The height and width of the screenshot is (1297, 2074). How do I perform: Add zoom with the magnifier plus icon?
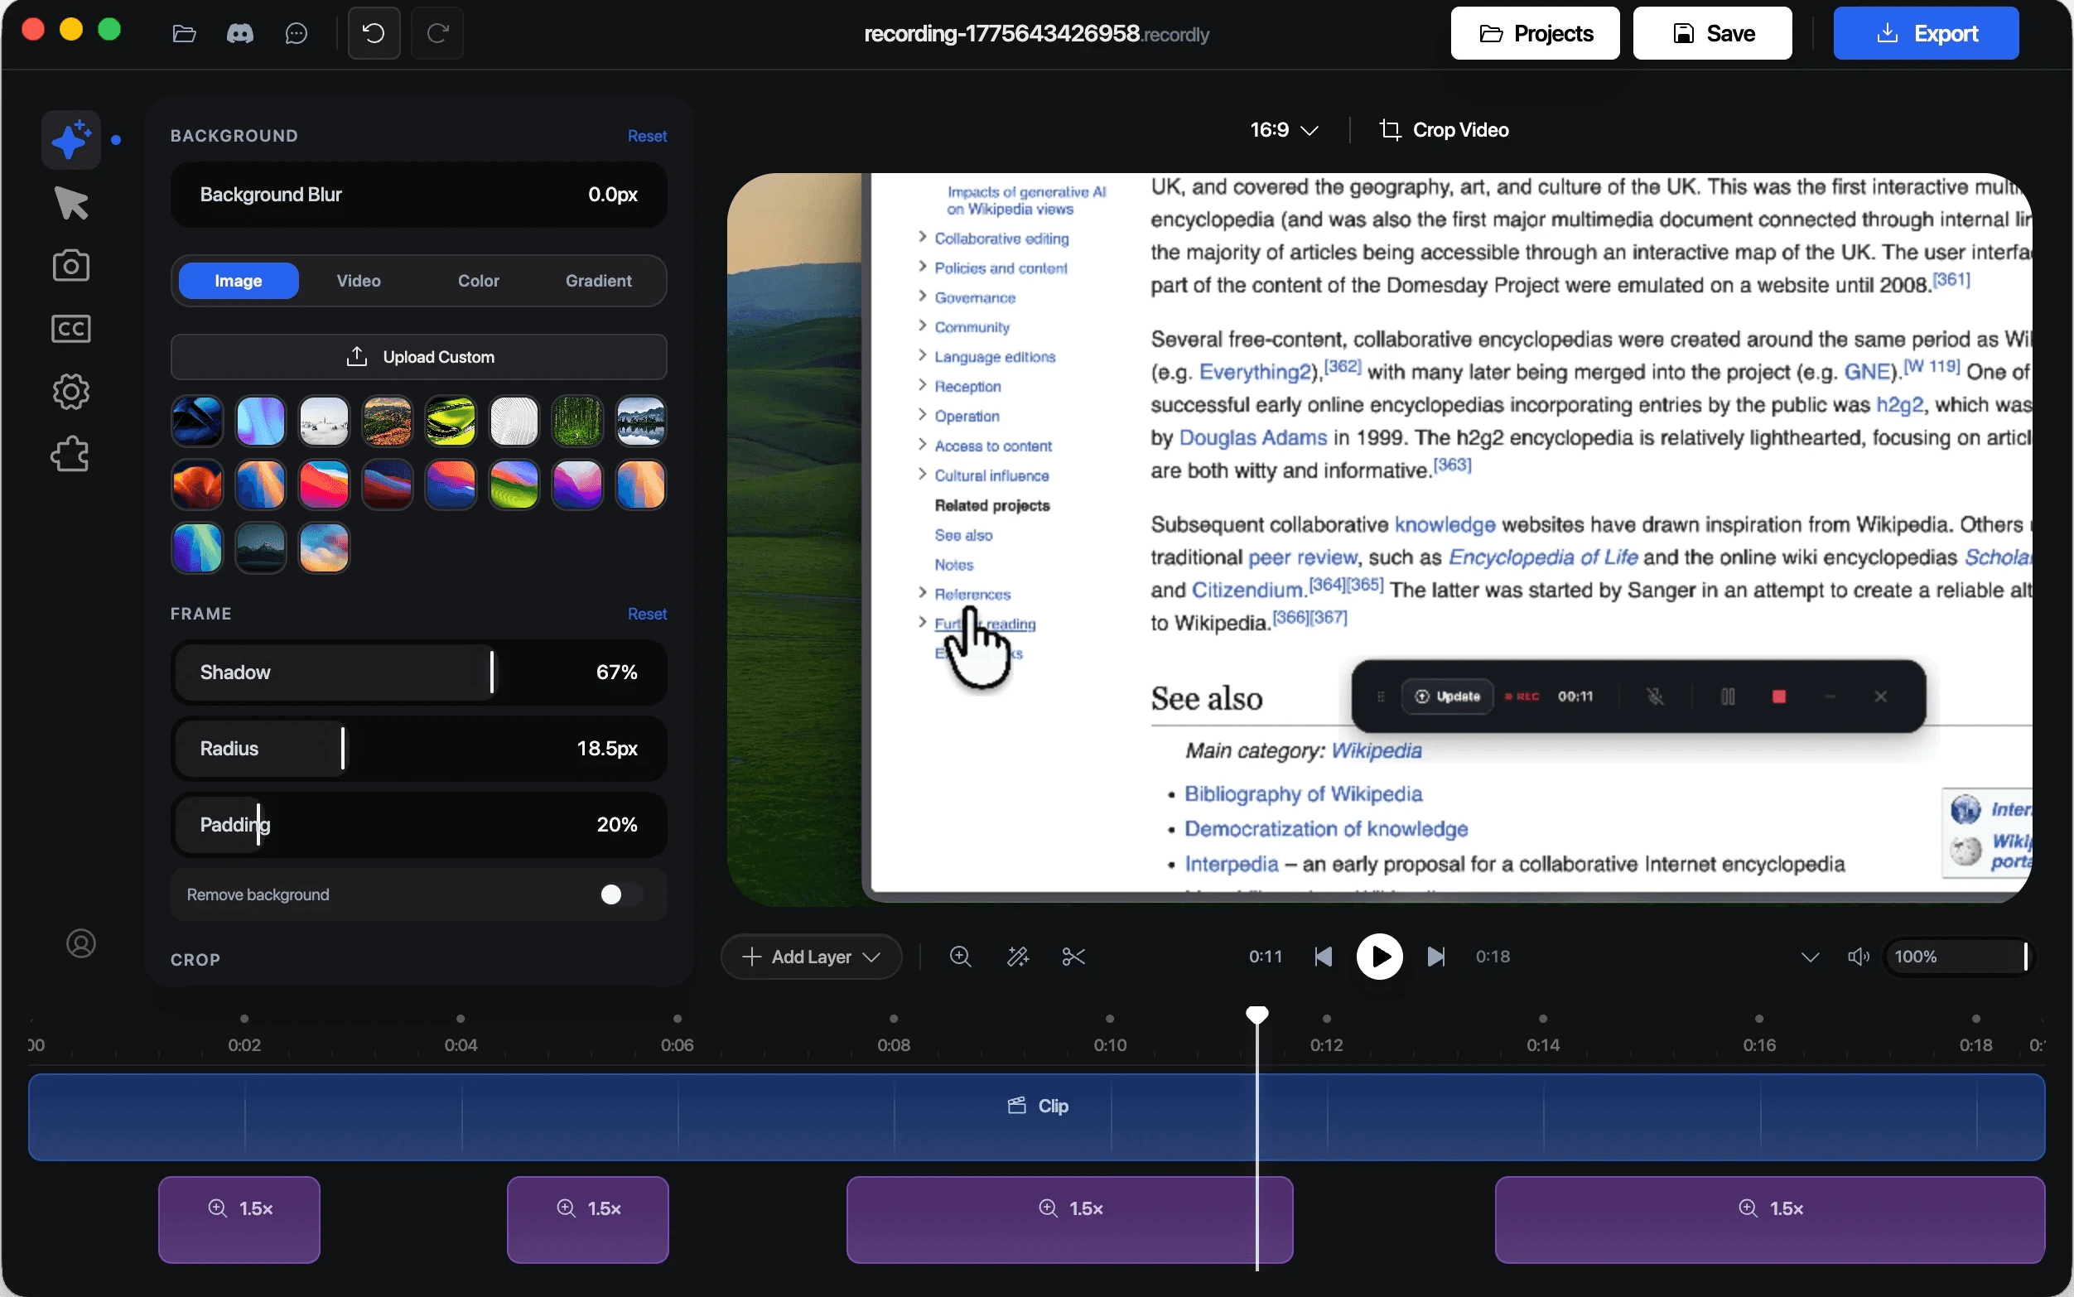(x=961, y=957)
